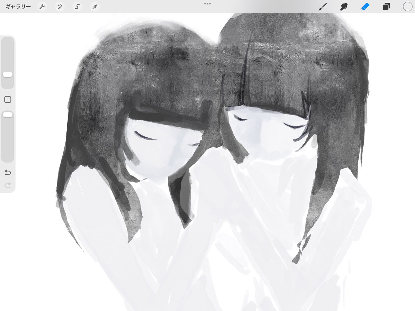The image size is (415, 311).
Task: Tap the blue Eraser tool
Action: [365, 7]
